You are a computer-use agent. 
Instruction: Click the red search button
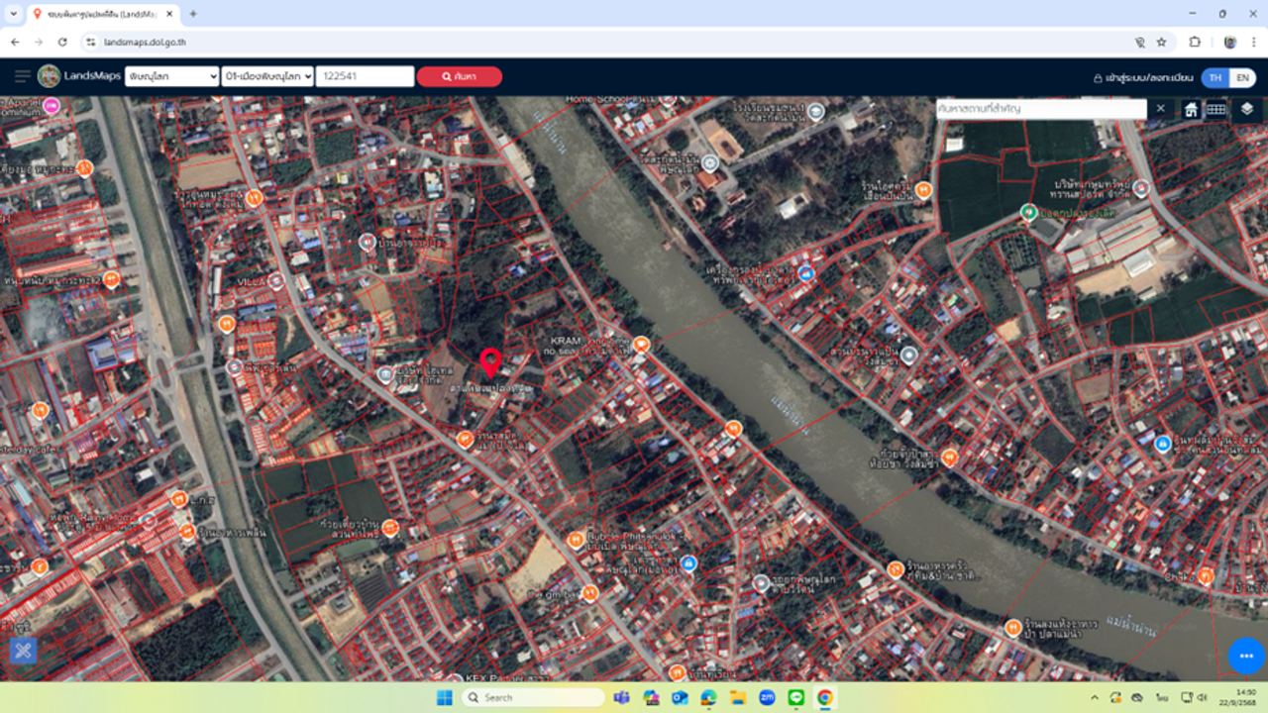pyautogui.click(x=459, y=76)
